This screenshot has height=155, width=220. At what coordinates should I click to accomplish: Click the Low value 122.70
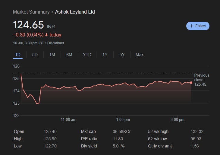click(50, 146)
